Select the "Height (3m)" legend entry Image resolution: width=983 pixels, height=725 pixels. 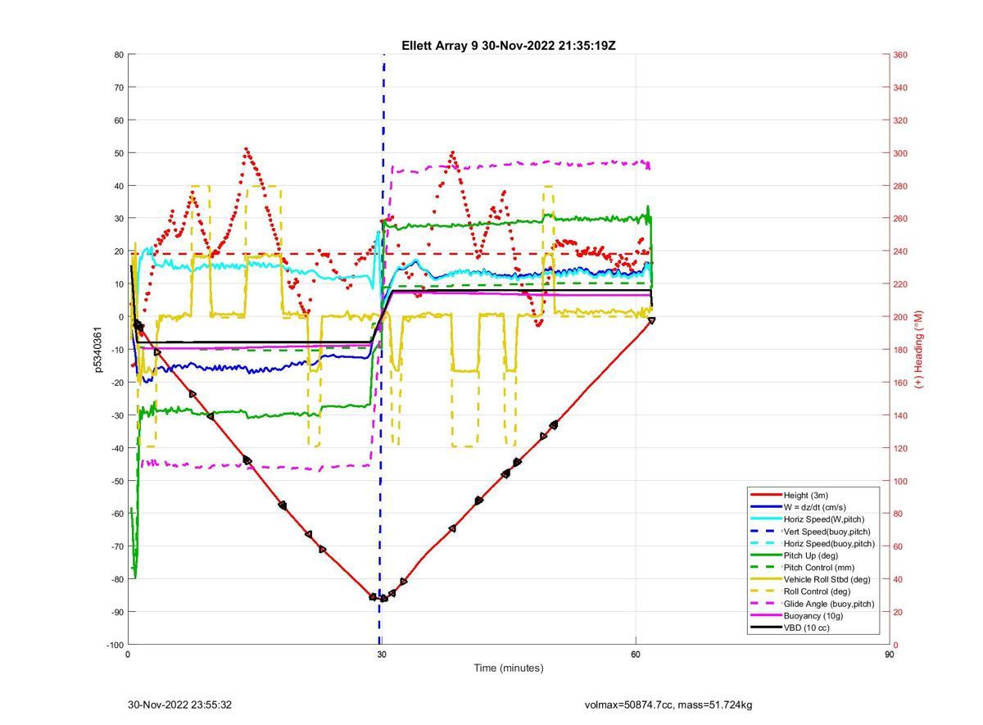(x=805, y=495)
